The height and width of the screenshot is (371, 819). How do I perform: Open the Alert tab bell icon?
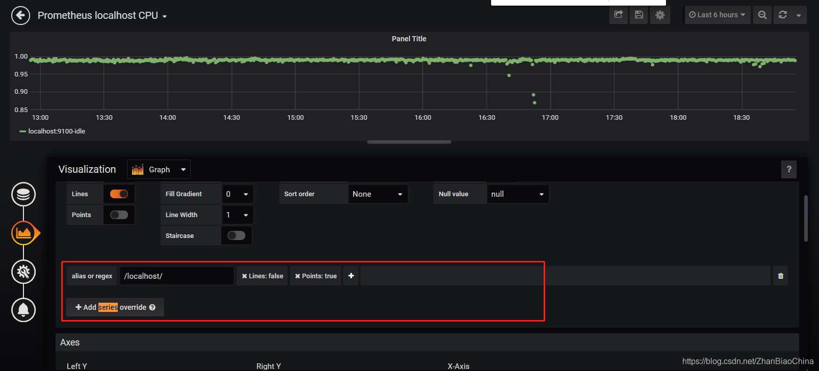tap(23, 310)
